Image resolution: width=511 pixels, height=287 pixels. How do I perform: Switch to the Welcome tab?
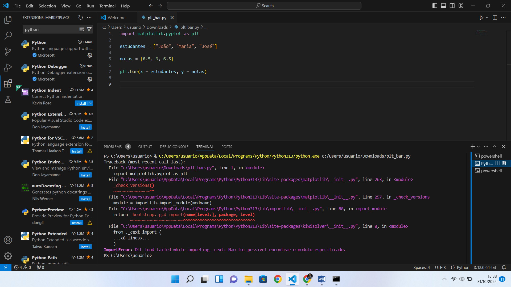[x=117, y=18]
